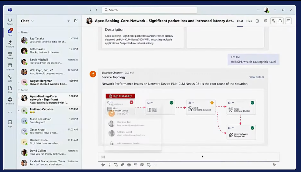
Task: Insert a GIF
Action: point(136,165)
